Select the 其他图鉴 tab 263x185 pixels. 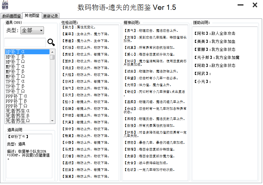32,15
